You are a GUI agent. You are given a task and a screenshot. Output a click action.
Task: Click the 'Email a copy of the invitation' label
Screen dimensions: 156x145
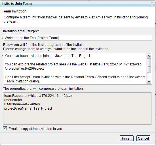35,129
